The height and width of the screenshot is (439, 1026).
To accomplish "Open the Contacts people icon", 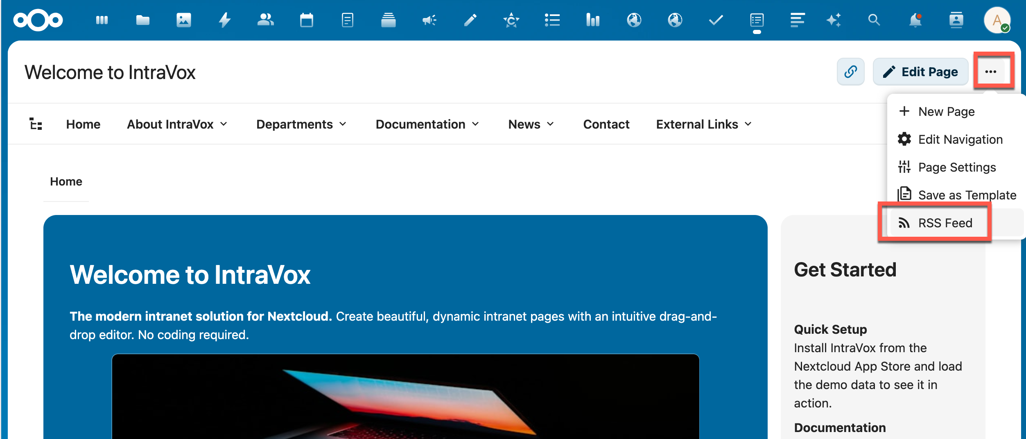I will (265, 20).
